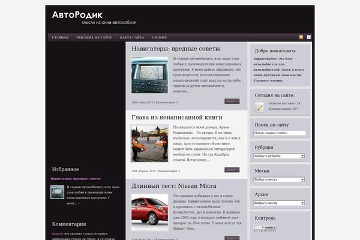Open the orange RSS feed icon
Screen dimensions: 360x240
301,37
